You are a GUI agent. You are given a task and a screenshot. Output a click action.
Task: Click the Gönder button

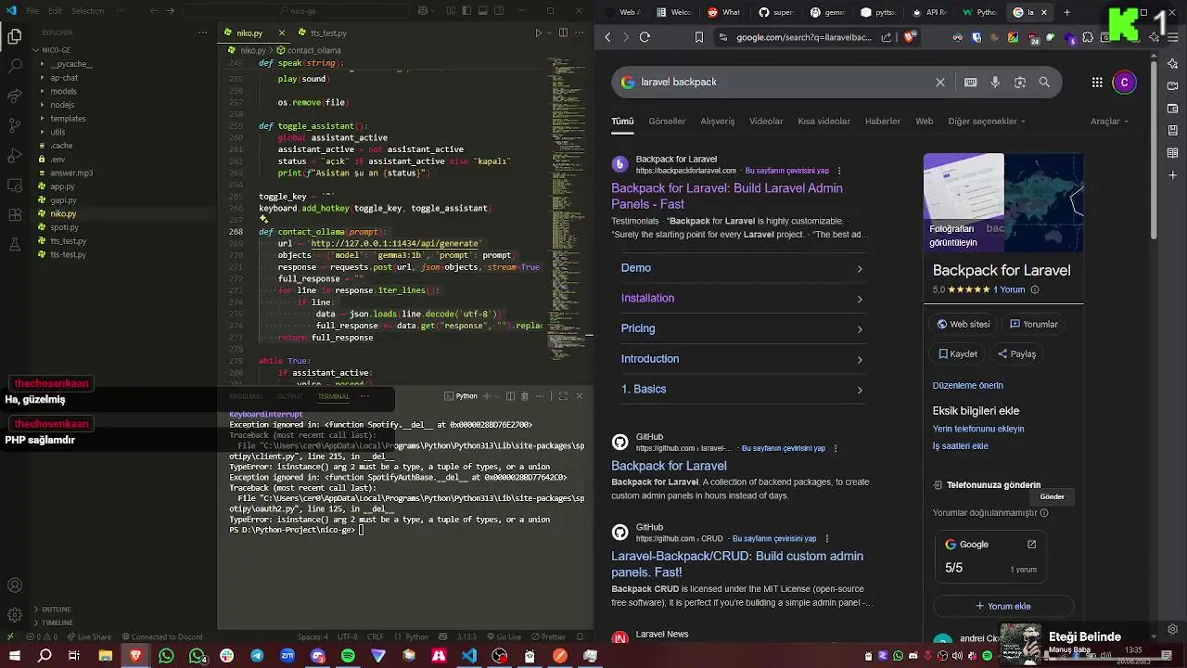click(1052, 496)
